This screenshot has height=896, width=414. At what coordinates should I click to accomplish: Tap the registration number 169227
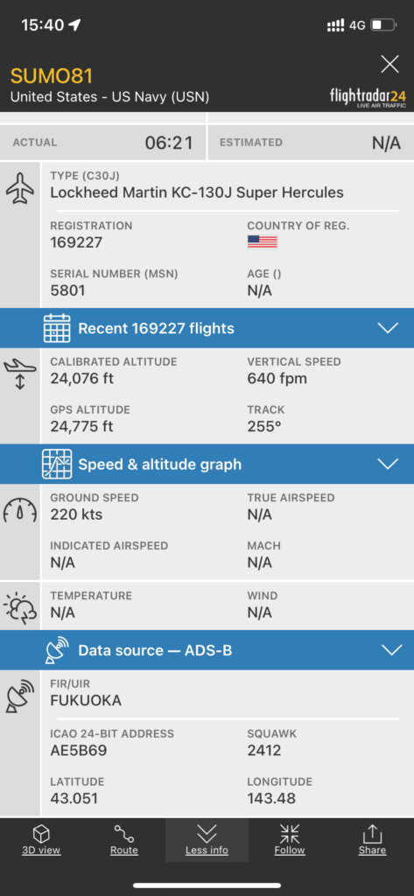tap(76, 242)
